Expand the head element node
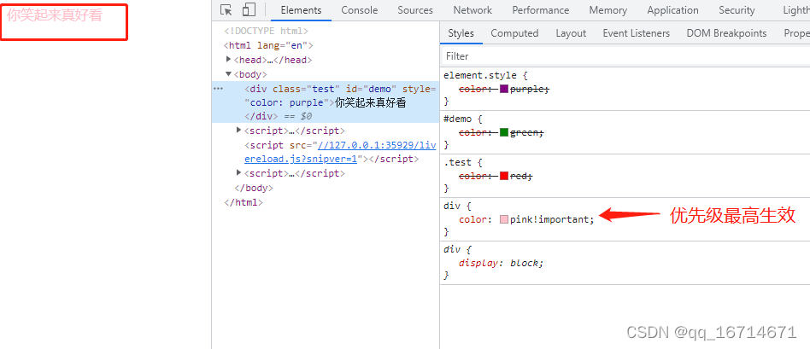This screenshot has width=810, height=349. (x=229, y=60)
